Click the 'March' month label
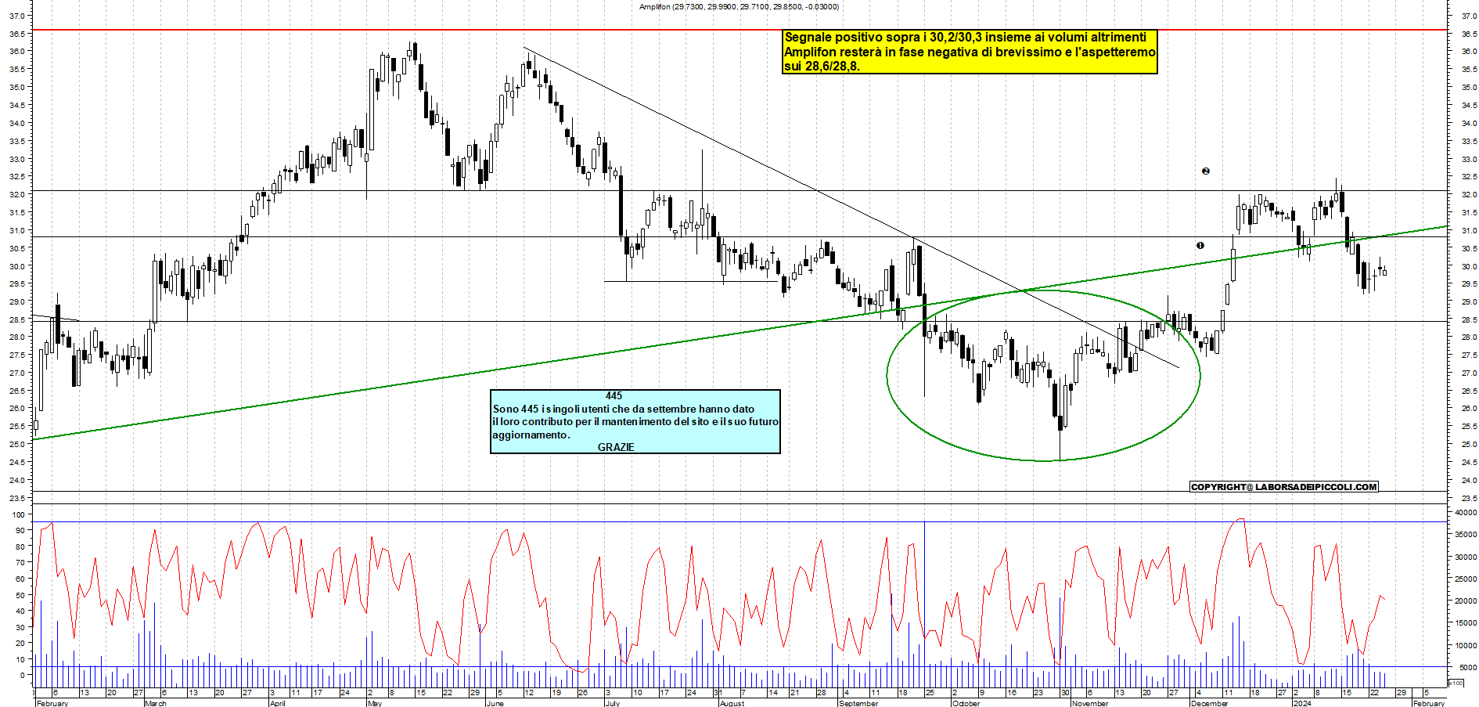The width and height of the screenshot is (1479, 707). [156, 703]
